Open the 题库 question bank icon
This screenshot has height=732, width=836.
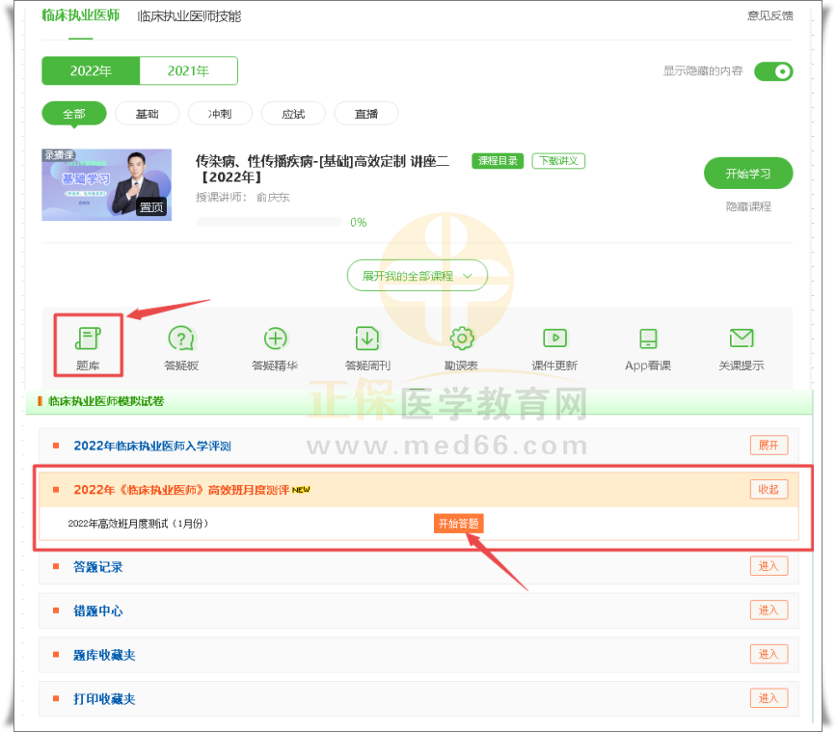88,339
